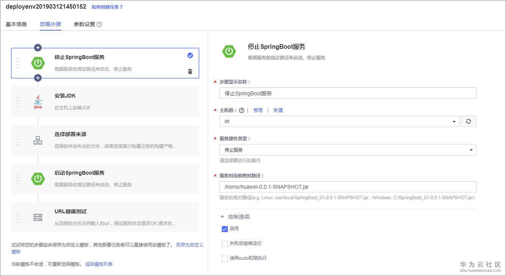Toggle the 启用 checkbox

225,229
